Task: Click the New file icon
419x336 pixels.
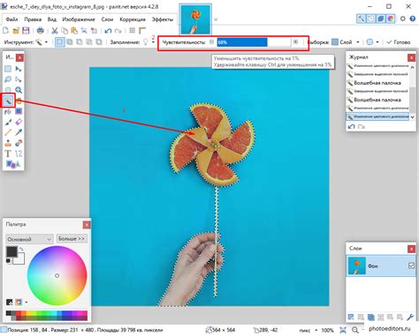Action: (x=5, y=30)
